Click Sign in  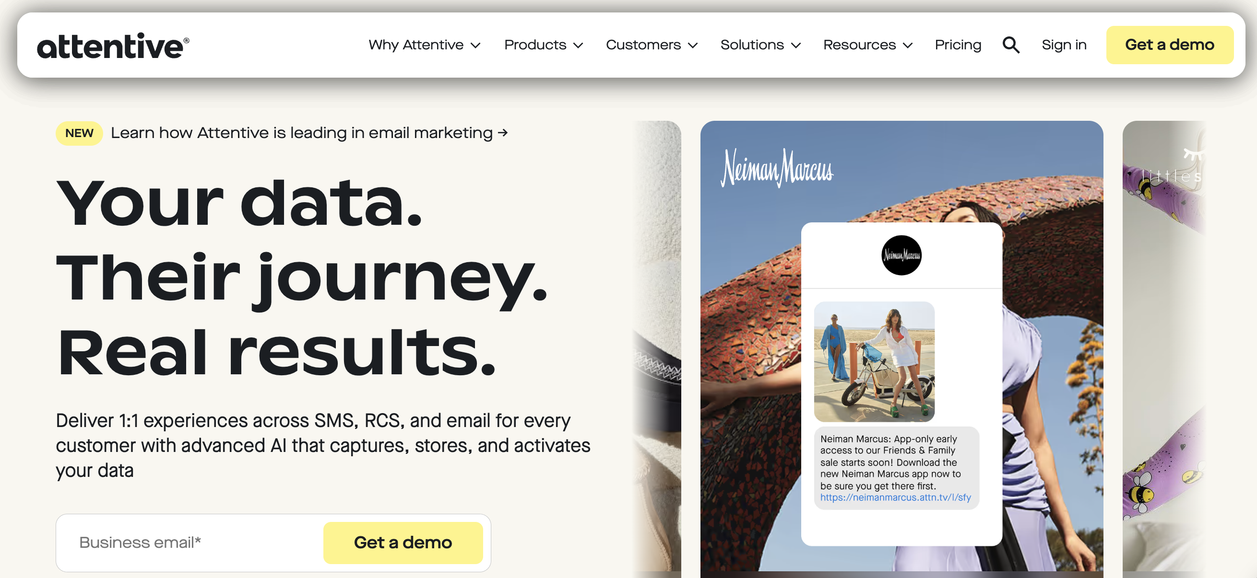coord(1064,45)
